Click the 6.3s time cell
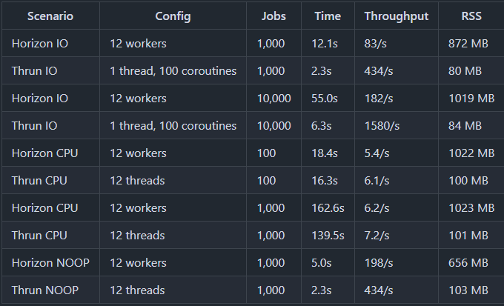 coord(321,126)
